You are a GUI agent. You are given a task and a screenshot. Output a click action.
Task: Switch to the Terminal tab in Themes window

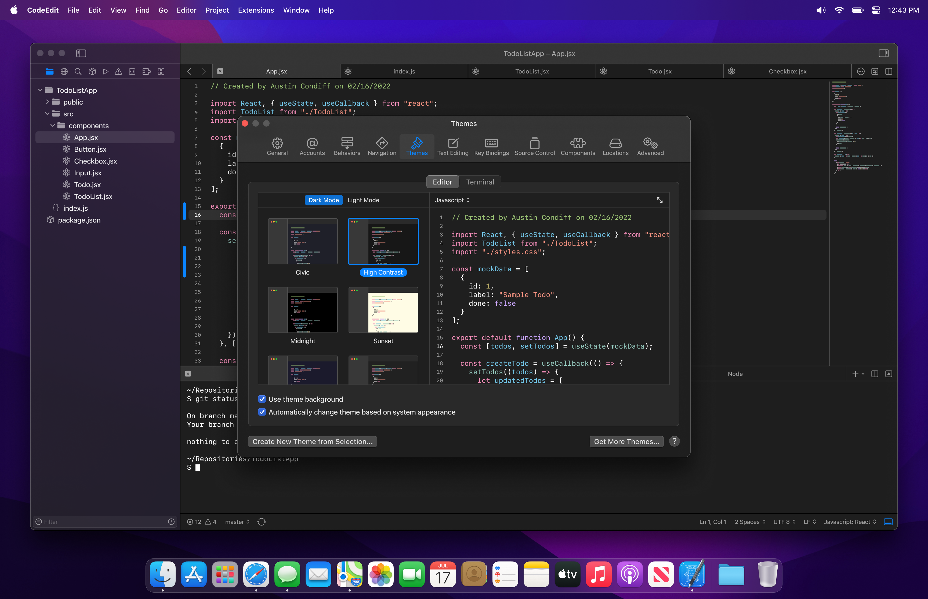[x=480, y=182]
